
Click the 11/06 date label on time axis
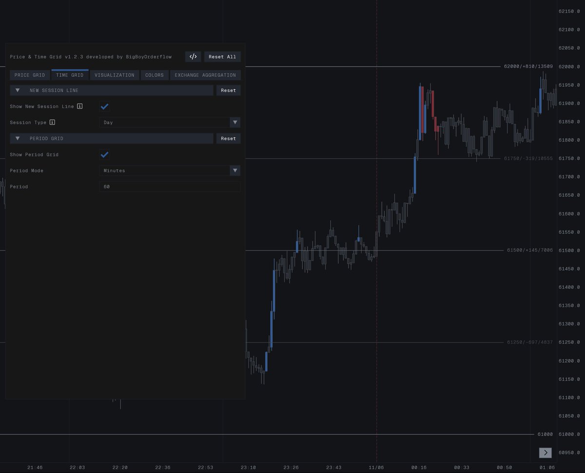(376, 468)
